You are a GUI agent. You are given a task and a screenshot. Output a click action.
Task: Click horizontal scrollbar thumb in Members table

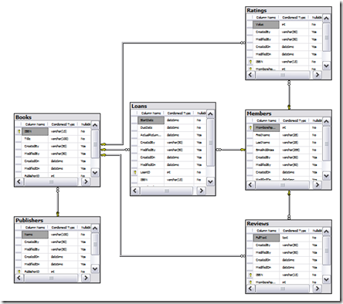[x=283, y=185]
